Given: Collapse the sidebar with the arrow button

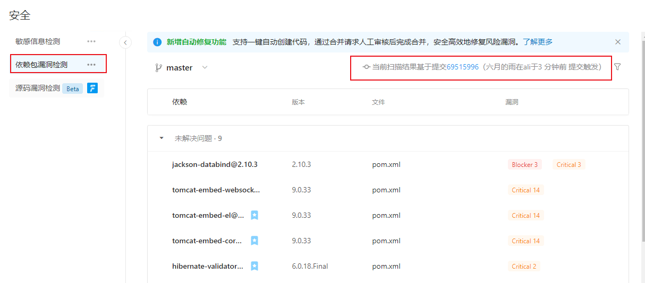Looking at the screenshot, I should tap(125, 42).
